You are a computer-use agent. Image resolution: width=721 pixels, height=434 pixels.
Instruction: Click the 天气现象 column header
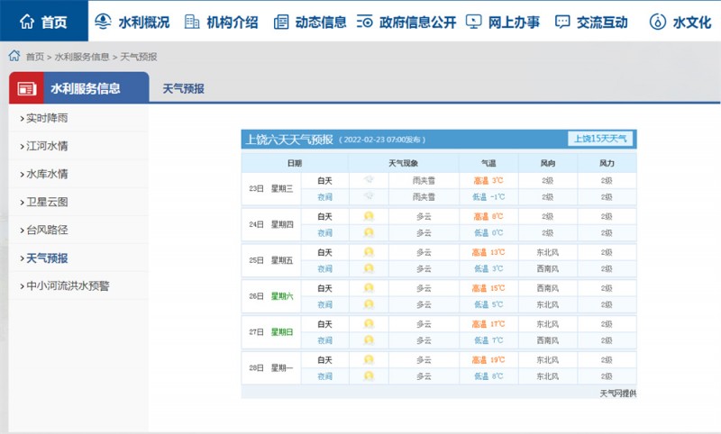[x=403, y=163]
